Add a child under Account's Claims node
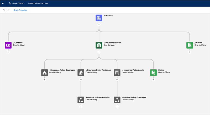 [x=190, y=52]
